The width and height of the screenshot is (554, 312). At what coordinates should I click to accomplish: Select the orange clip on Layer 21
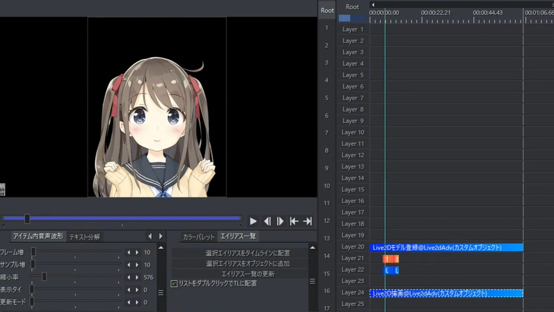pos(391,259)
